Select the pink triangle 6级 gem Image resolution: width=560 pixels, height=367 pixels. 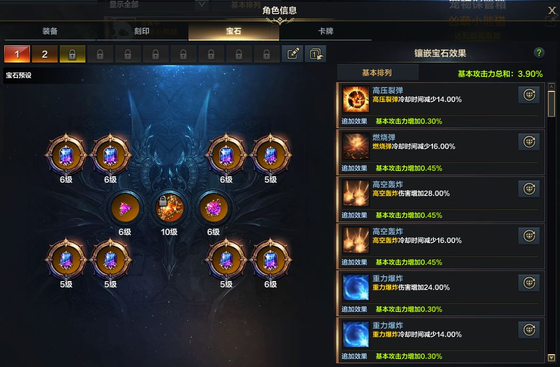click(124, 208)
